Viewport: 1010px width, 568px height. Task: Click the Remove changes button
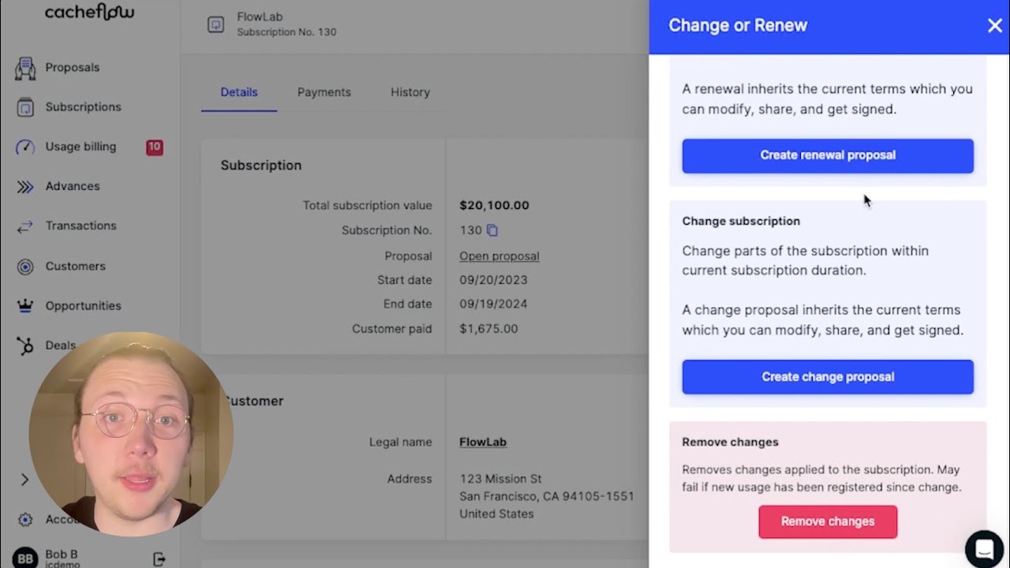pyautogui.click(x=828, y=521)
